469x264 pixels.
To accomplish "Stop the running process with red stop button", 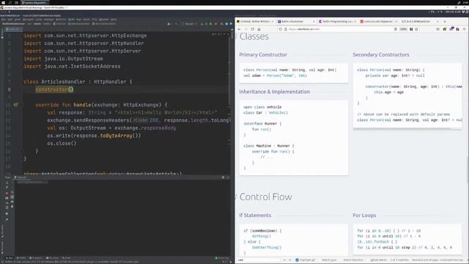I will point(7,193).
